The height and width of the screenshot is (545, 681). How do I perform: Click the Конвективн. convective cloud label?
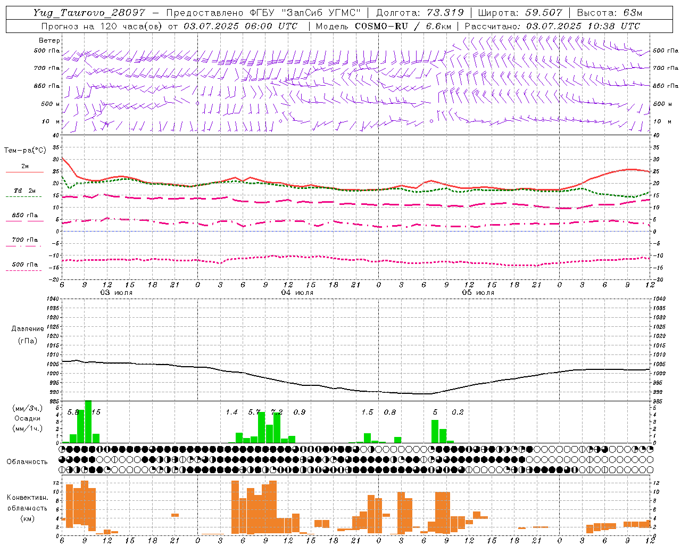[27, 498]
